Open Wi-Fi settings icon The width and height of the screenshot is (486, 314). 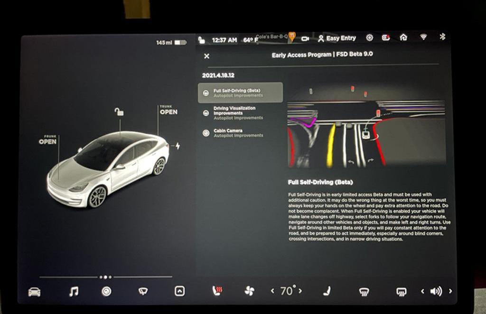(x=423, y=37)
